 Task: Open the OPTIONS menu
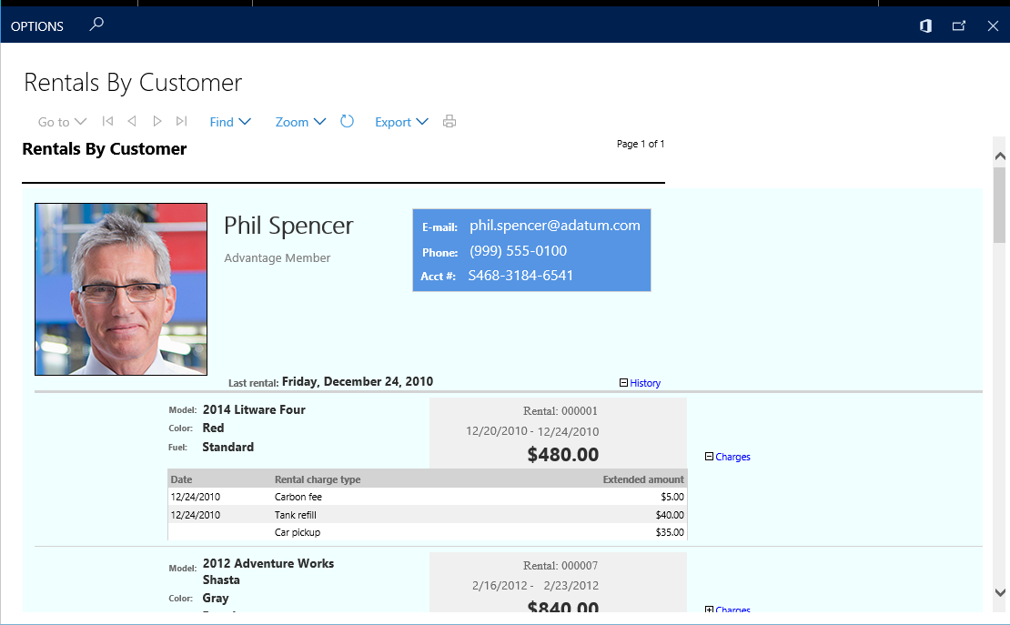coord(37,26)
